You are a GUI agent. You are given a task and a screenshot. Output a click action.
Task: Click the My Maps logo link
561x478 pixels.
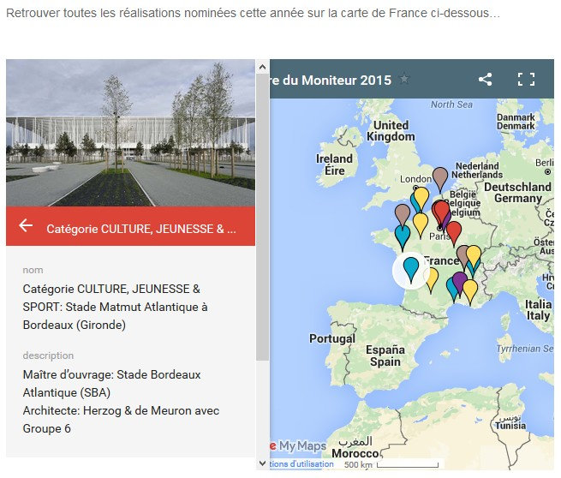[298, 445]
